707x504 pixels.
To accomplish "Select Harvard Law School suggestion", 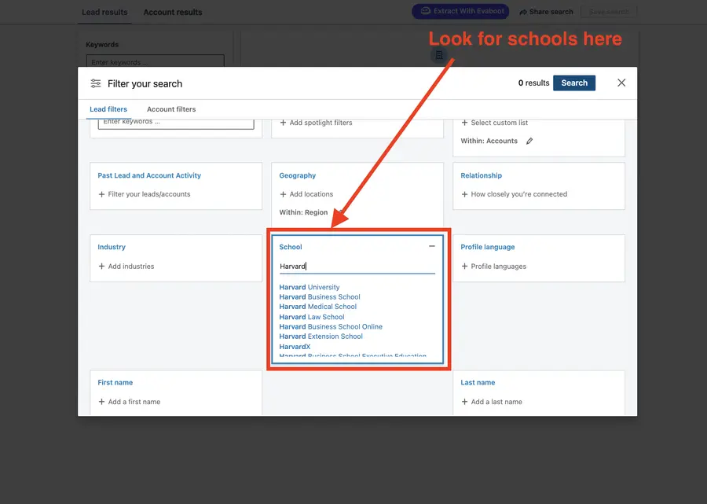I will (312, 317).
